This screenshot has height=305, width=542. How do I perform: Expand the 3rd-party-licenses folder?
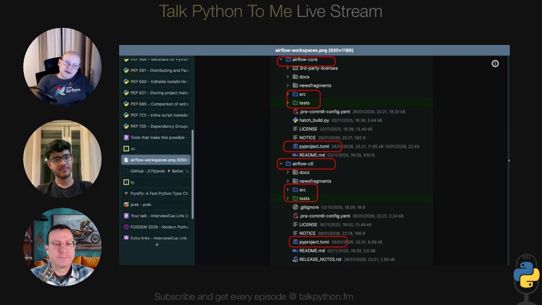[288, 68]
